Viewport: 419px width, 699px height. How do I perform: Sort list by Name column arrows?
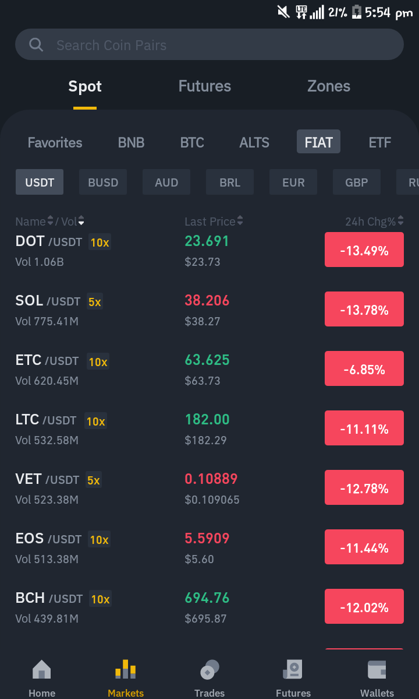(50, 221)
